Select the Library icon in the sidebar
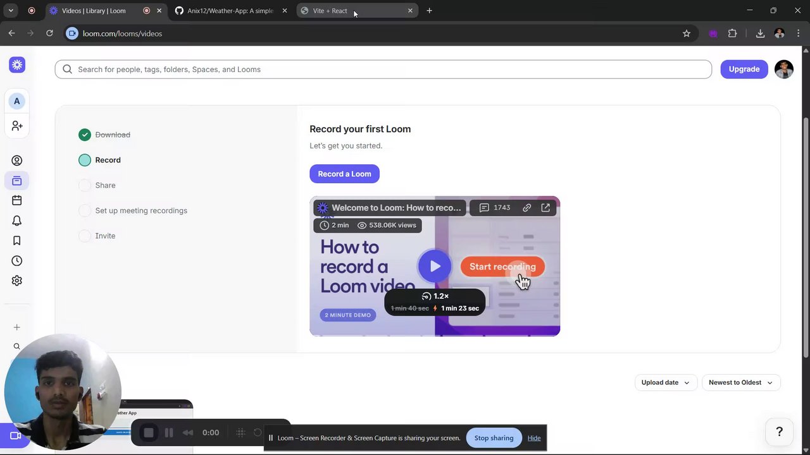This screenshot has width=810, height=455. click(17, 181)
